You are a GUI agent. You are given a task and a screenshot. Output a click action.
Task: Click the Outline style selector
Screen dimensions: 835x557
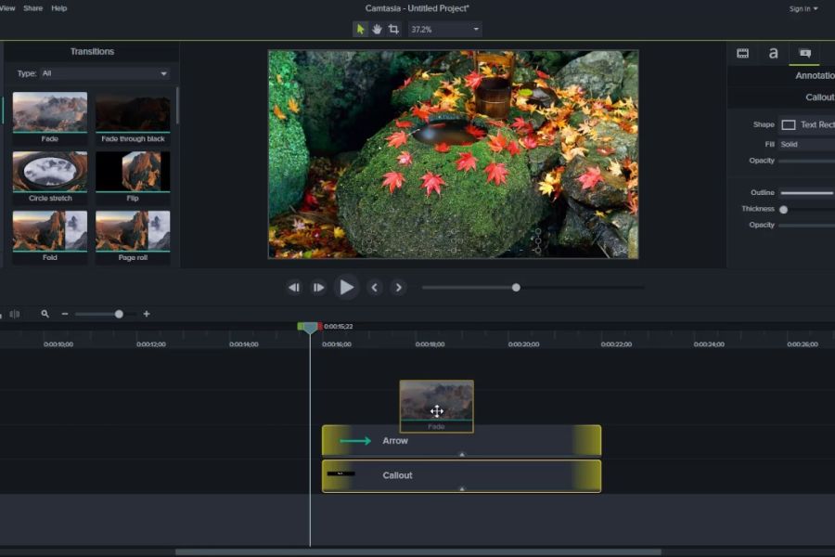pos(806,193)
